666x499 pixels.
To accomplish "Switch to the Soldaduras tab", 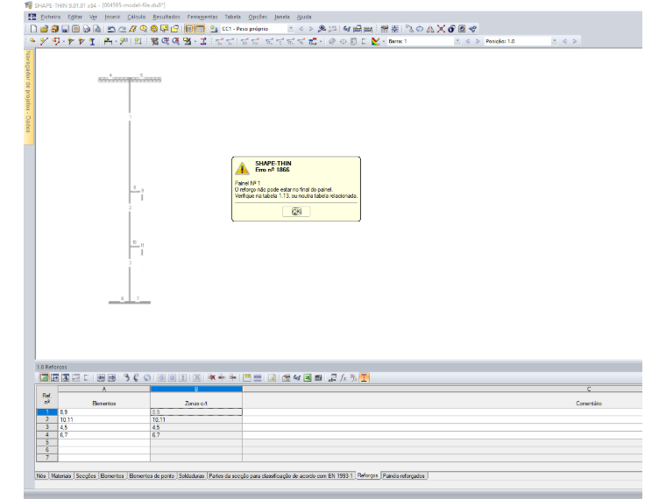I will (x=192, y=476).
